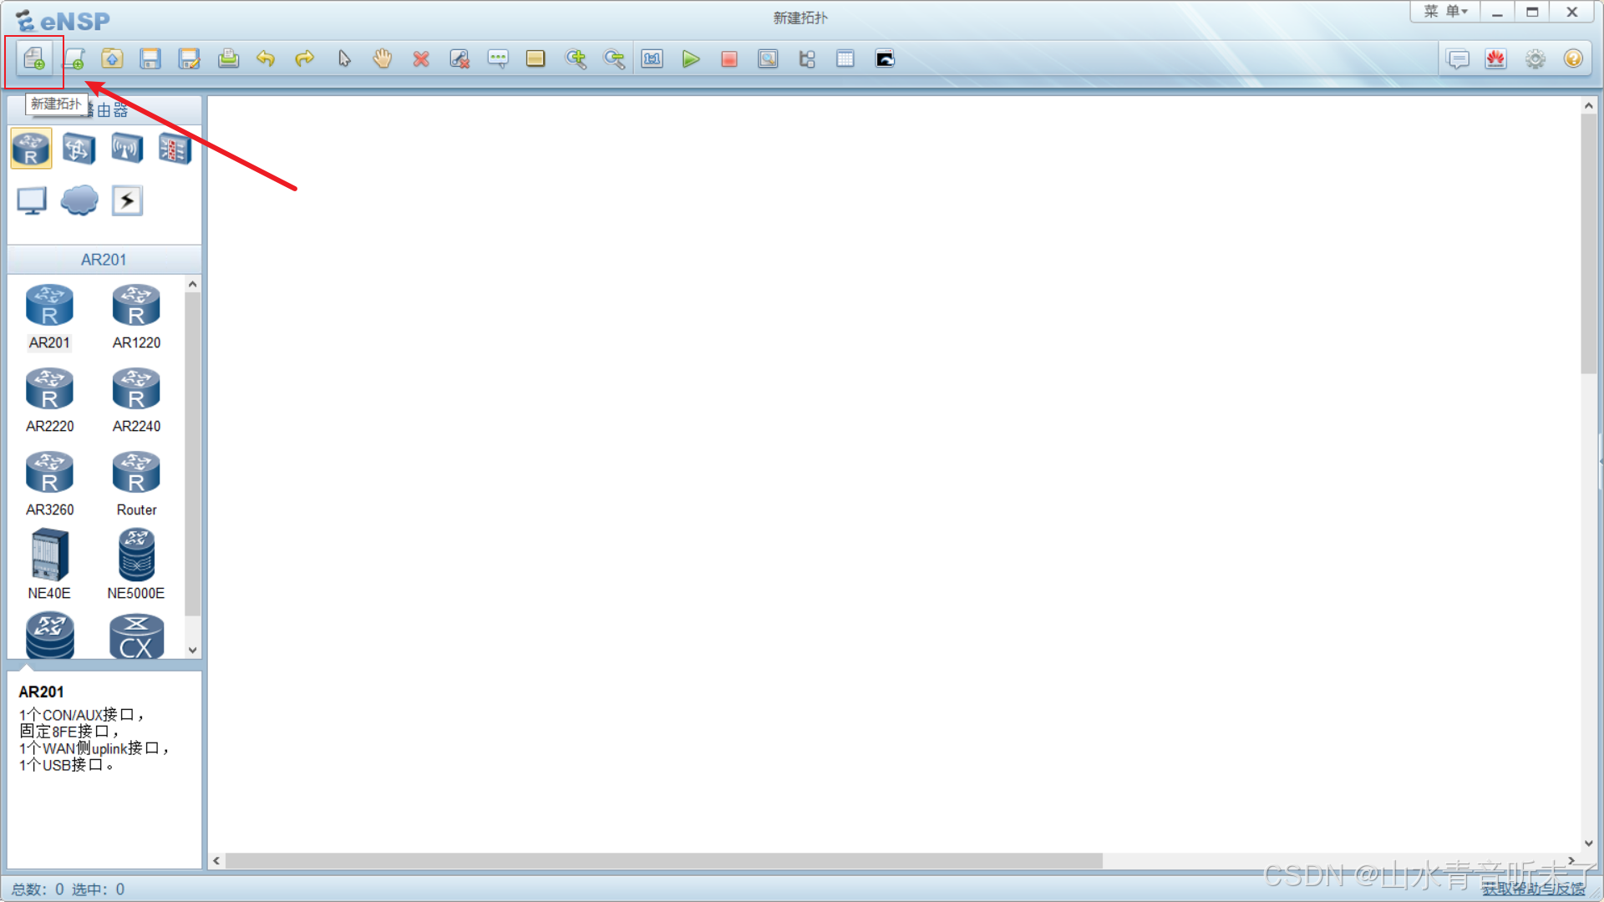The height and width of the screenshot is (902, 1604).
Task: Click the zoom in magnifier icon
Action: tap(575, 59)
